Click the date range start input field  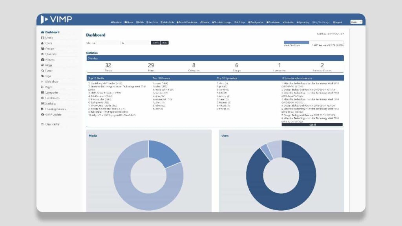pyautogui.click(x=108, y=43)
